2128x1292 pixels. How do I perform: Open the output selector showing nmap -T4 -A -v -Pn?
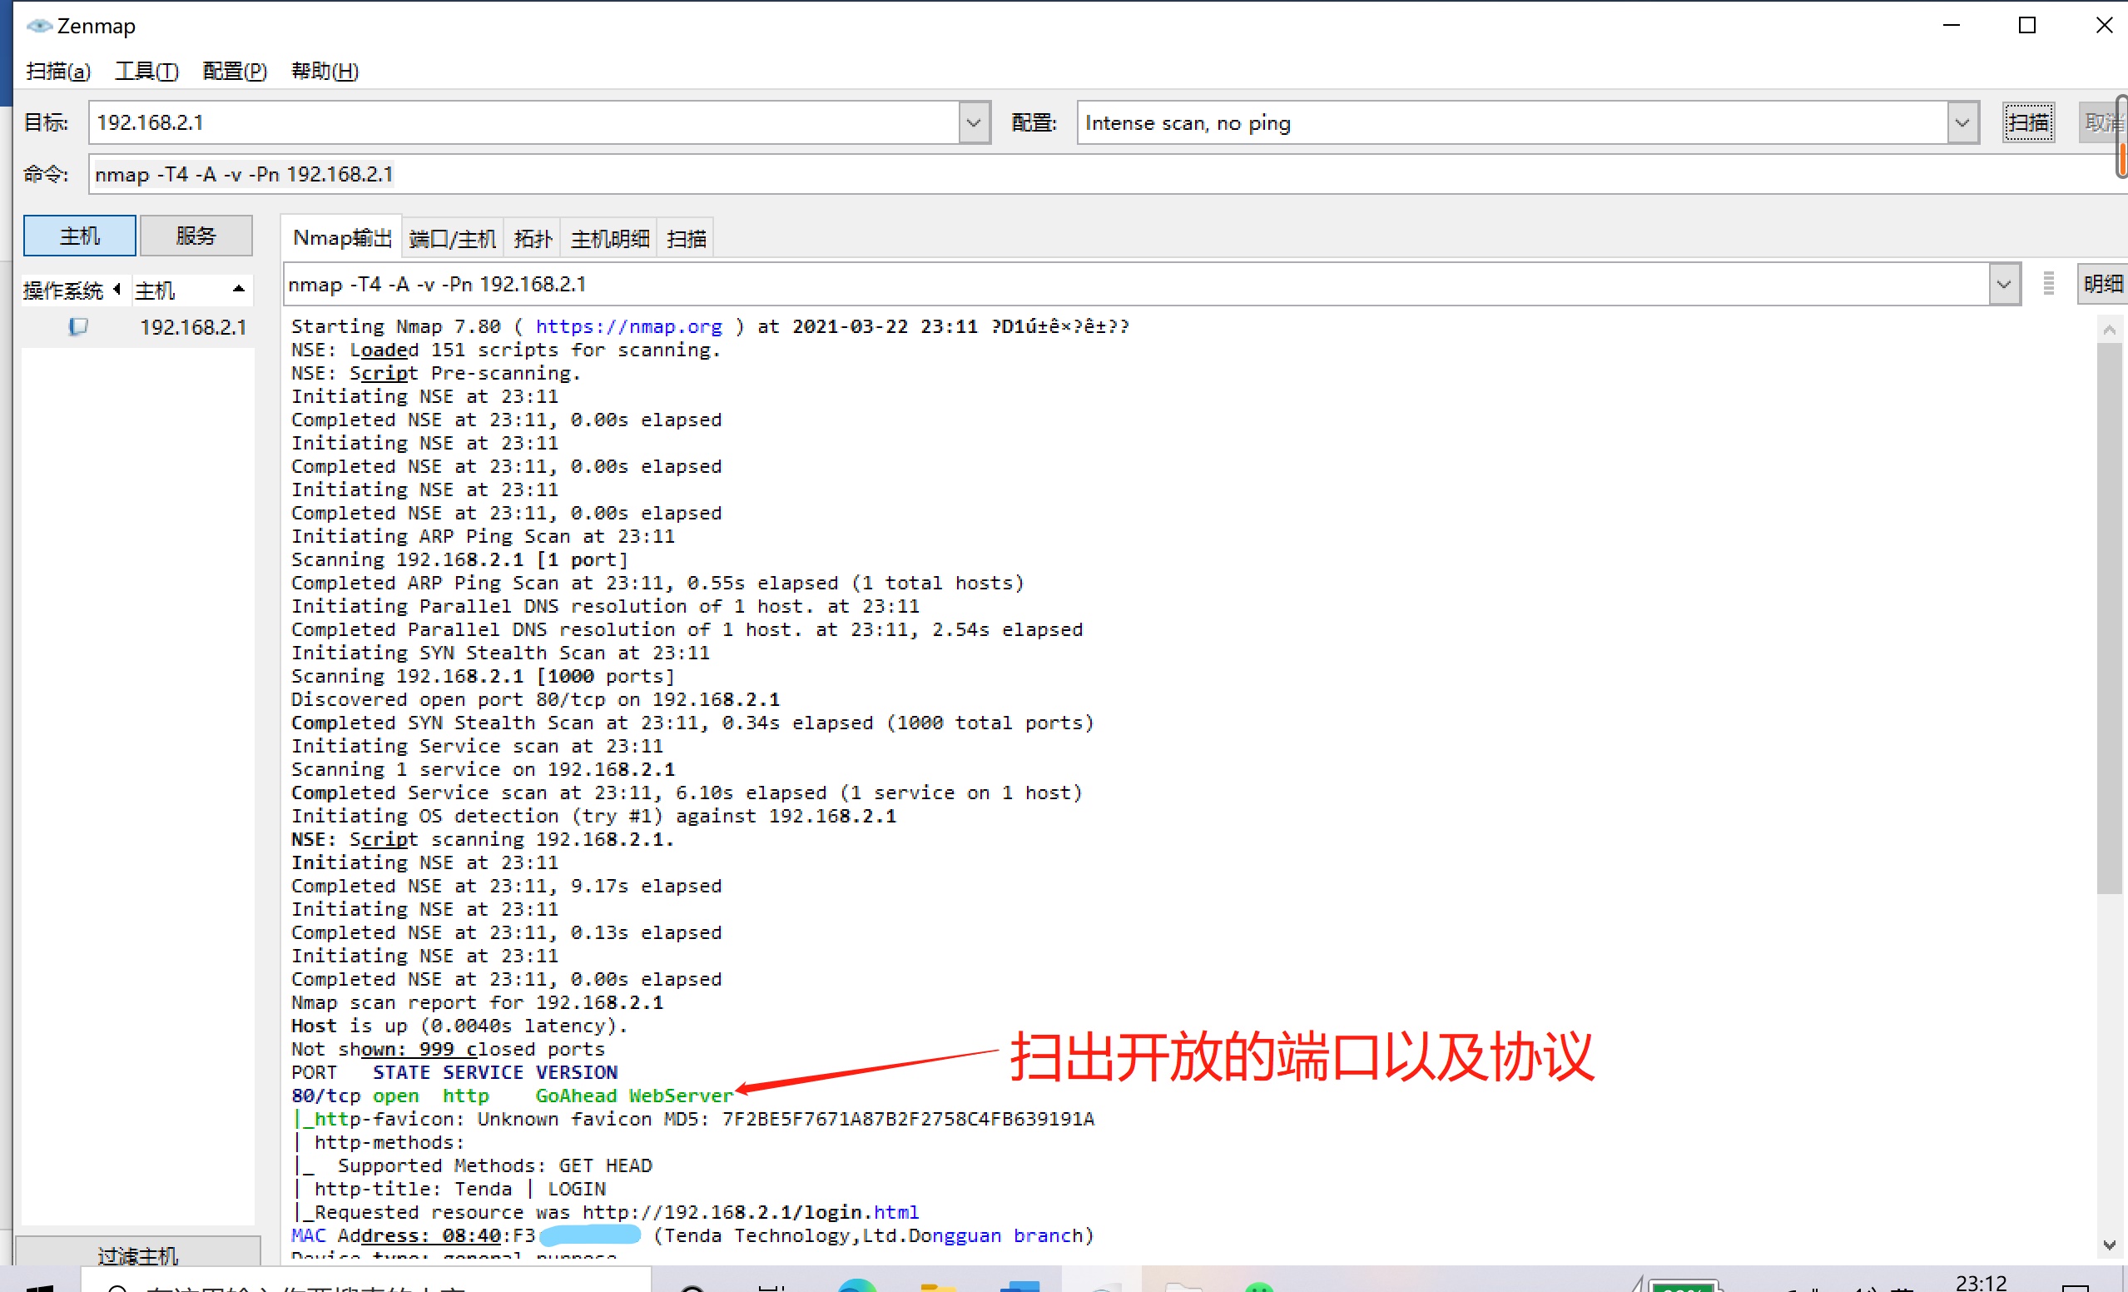pyautogui.click(x=1151, y=284)
